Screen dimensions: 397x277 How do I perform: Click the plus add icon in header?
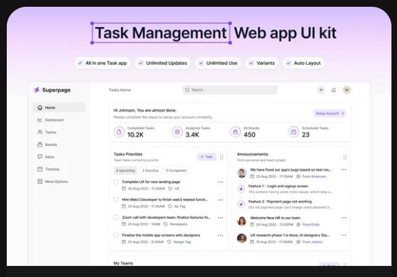click(321, 90)
